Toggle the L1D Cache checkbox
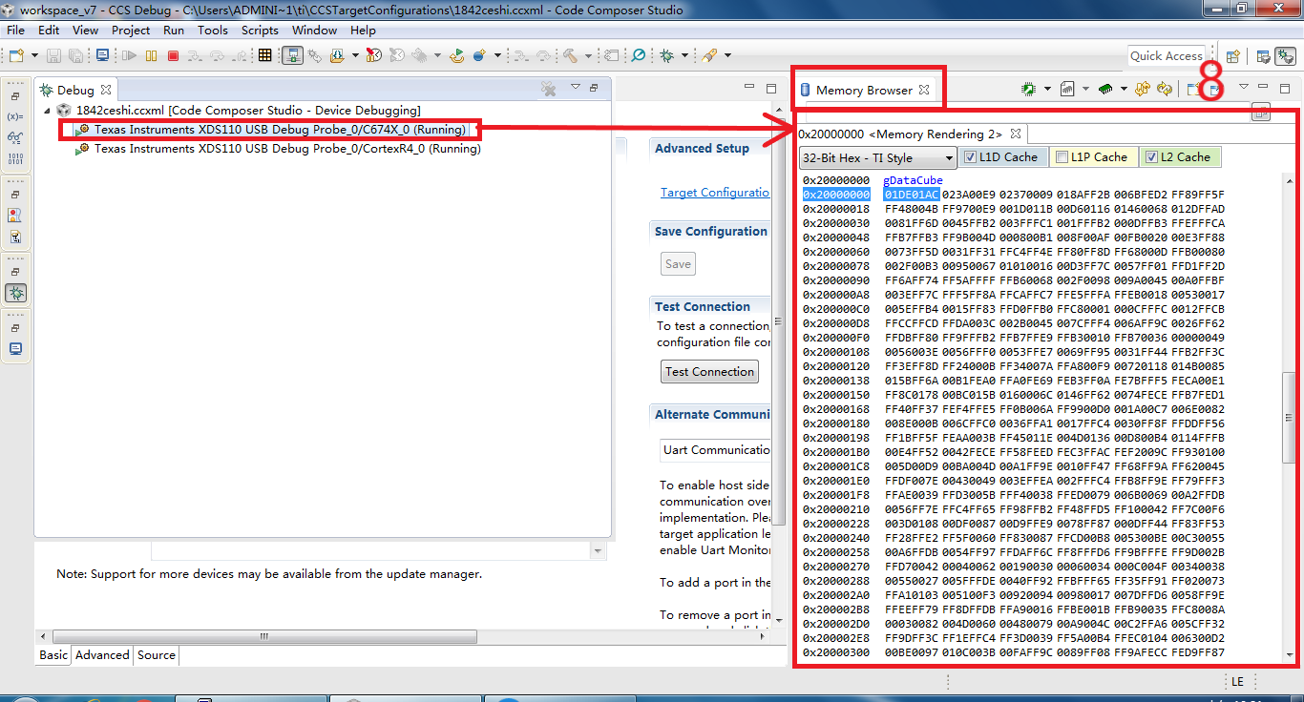The height and width of the screenshot is (702, 1304). (x=970, y=157)
